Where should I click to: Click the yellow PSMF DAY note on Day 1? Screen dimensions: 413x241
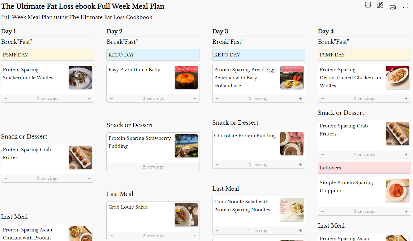47,55
